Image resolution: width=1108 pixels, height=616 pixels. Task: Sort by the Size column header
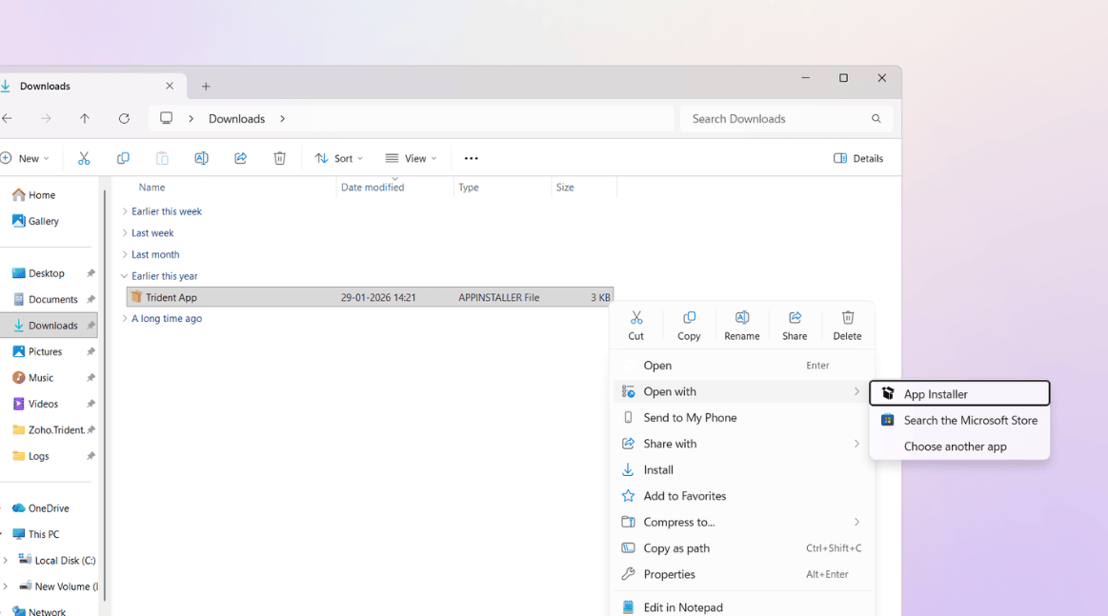pyautogui.click(x=565, y=188)
